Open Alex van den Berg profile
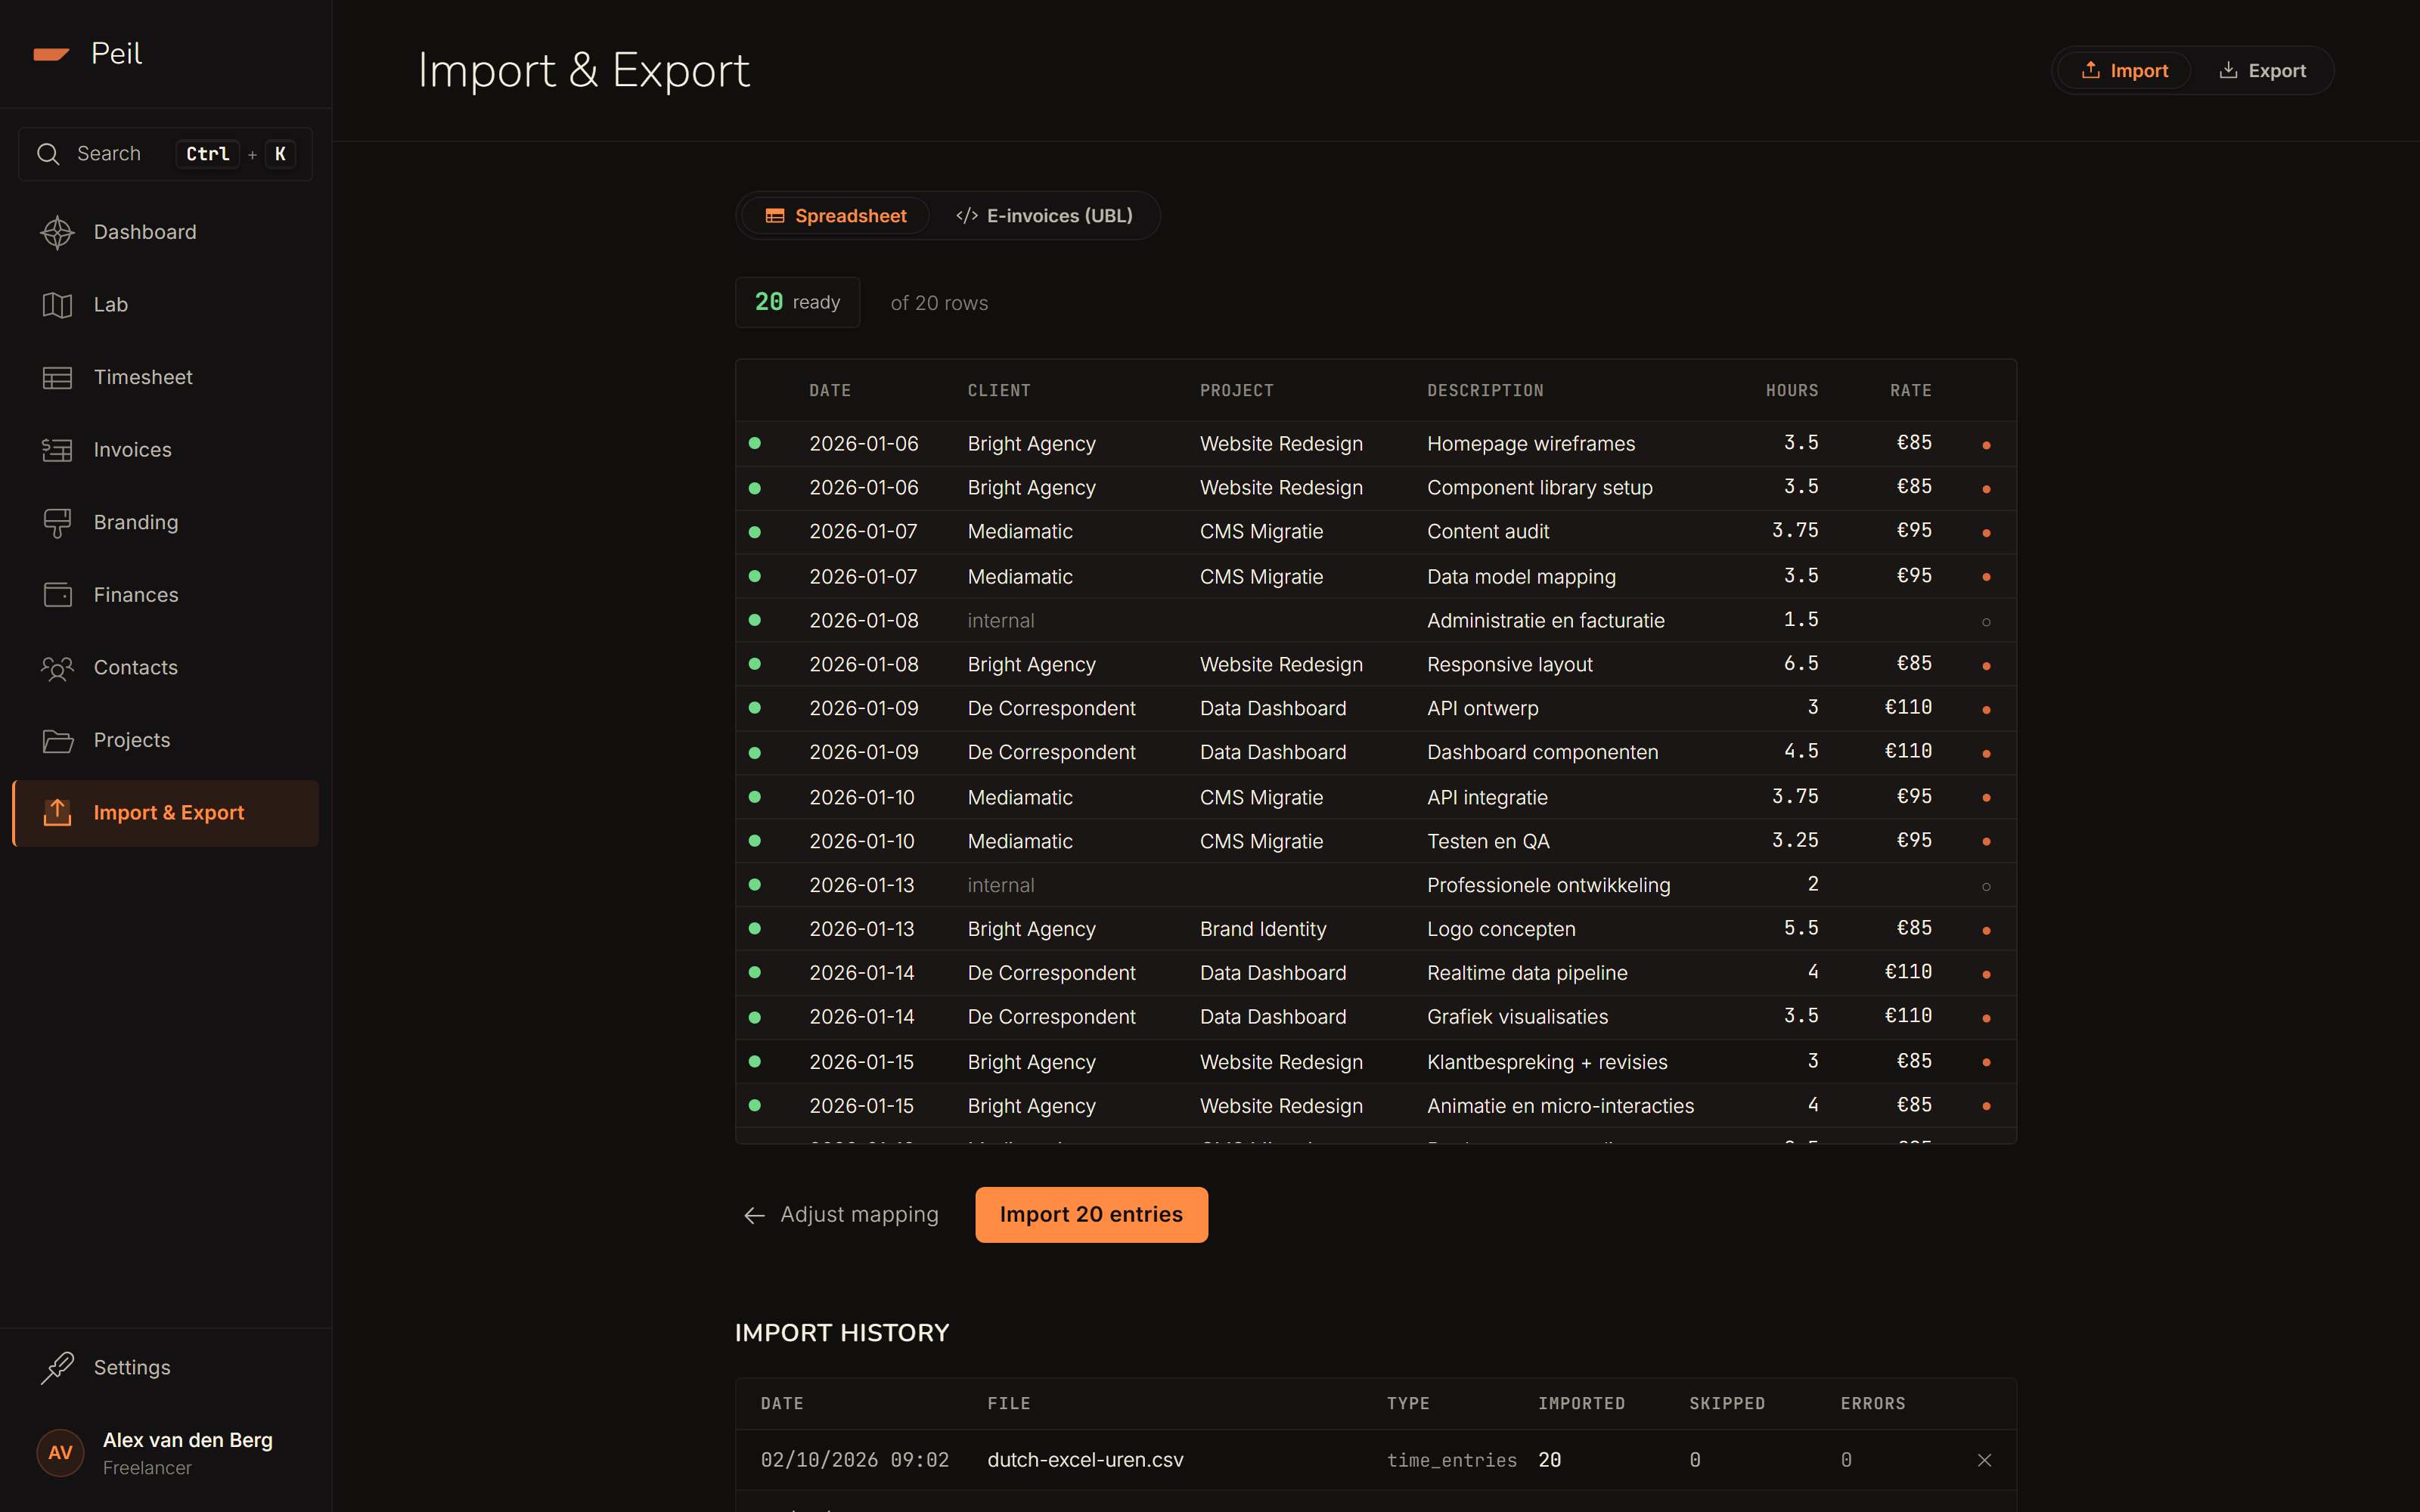 [x=165, y=1453]
